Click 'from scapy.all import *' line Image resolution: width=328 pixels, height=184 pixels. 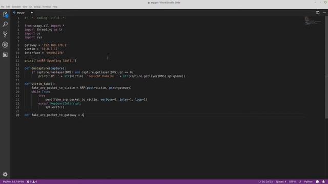tap(45, 26)
